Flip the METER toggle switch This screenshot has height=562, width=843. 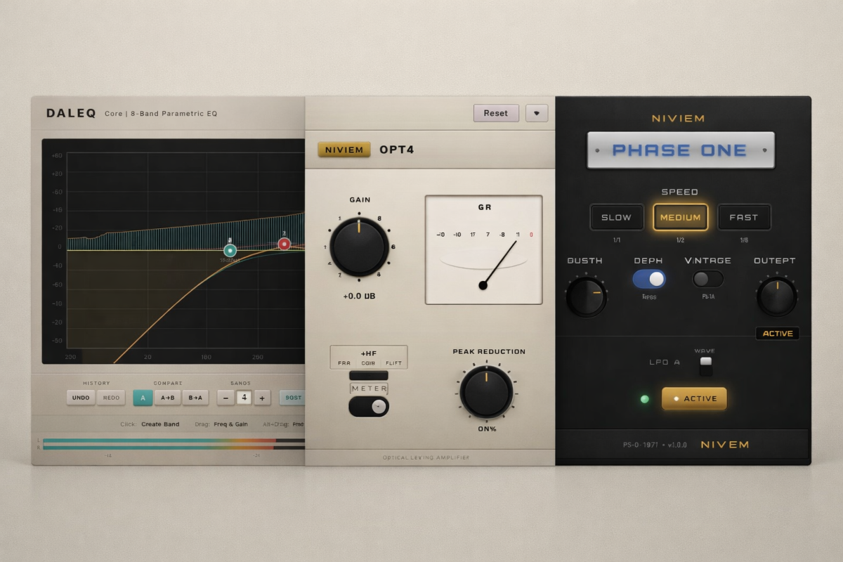click(x=369, y=406)
